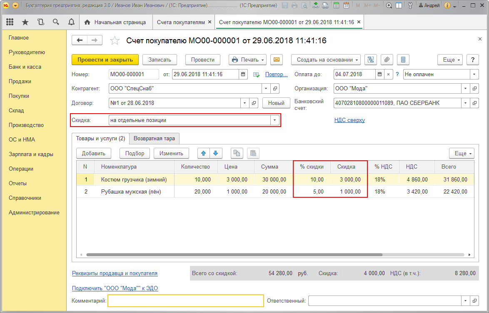Viewport: 489px width, 313px height.
Task: Clear the payment due date field
Action: [x=388, y=74]
